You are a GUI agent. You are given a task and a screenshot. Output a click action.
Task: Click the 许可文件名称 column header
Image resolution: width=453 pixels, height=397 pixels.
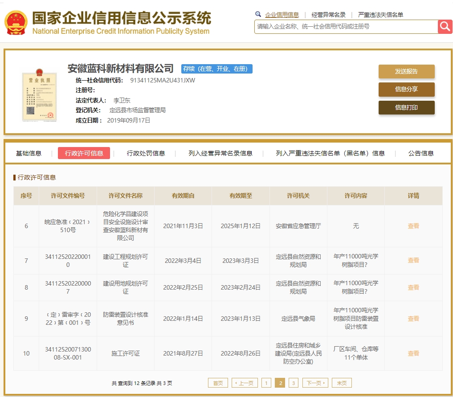pyautogui.click(x=125, y=196)
